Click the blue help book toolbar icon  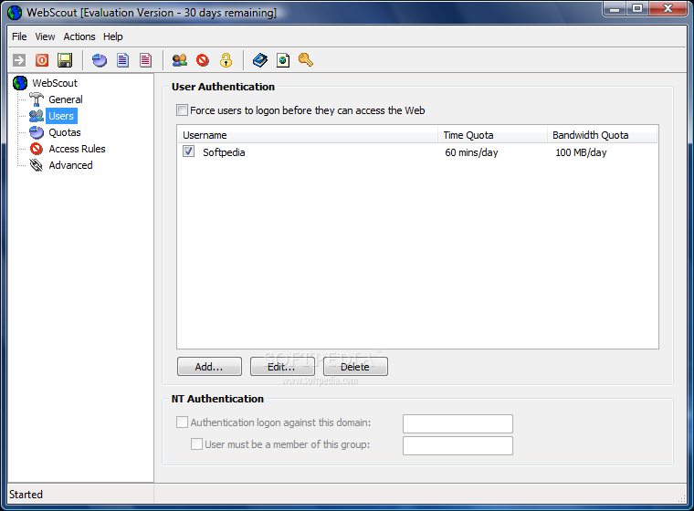260,60
